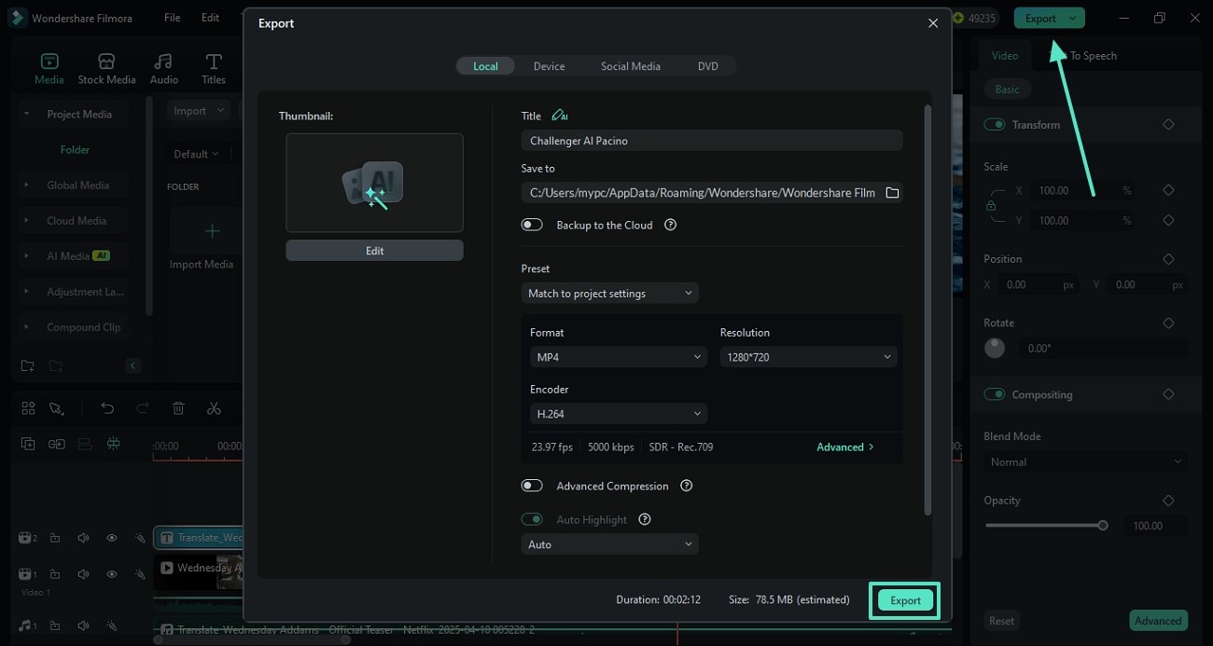
Task: Open Encoder H.264 dropdown
Action: coord(619,414)
